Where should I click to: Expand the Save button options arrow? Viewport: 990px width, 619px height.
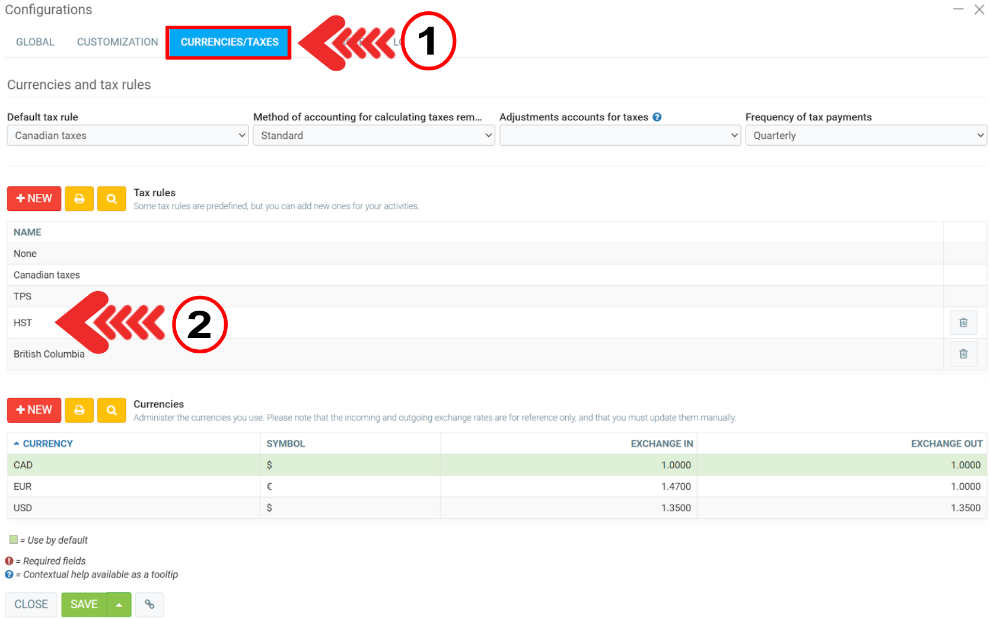(x=119, y=605)
